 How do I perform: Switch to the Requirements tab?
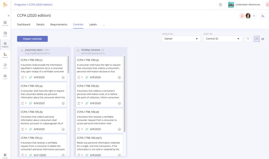point(59,25)
